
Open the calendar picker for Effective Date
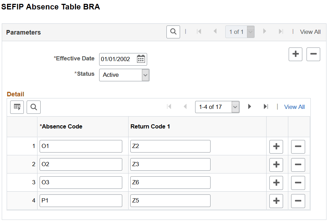[x=141, y=59]
